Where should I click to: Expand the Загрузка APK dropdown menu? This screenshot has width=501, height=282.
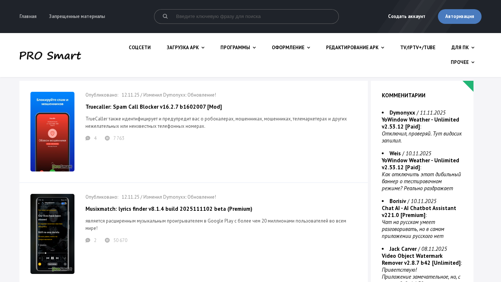click(186, 48)
